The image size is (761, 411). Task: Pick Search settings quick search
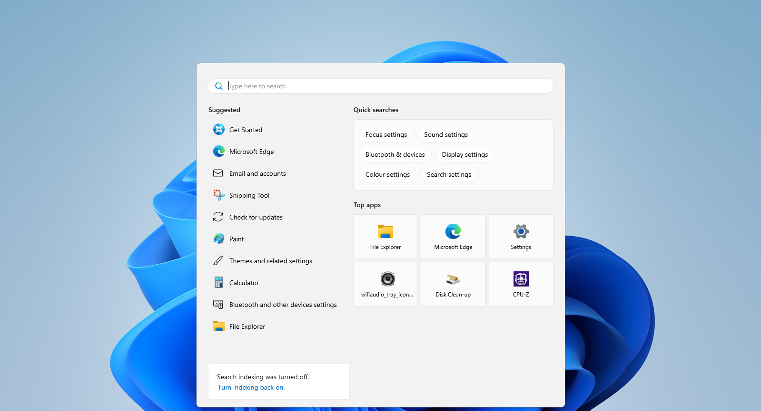pyautogui.click(x=449, y=174)
